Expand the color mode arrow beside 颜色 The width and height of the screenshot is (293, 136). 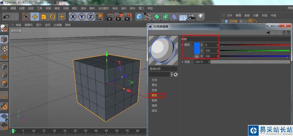coord(192,44)
